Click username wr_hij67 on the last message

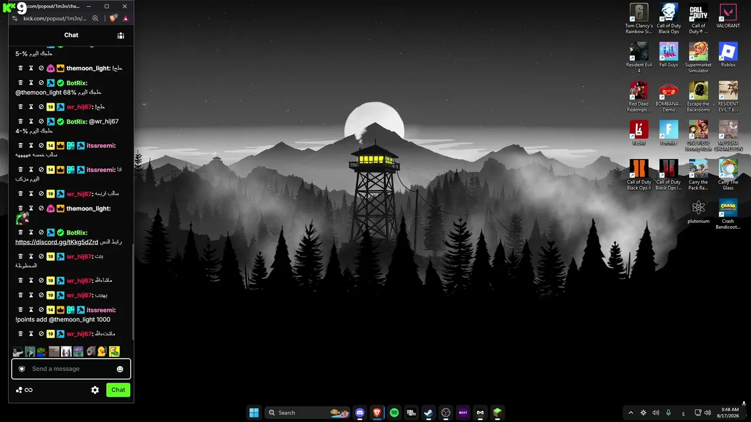coord(80,334)
